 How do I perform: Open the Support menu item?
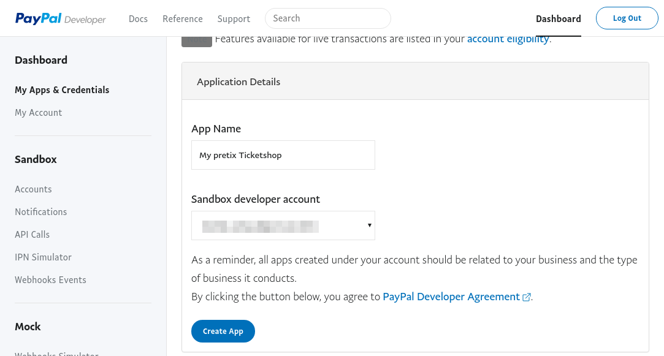coord(234,19)
